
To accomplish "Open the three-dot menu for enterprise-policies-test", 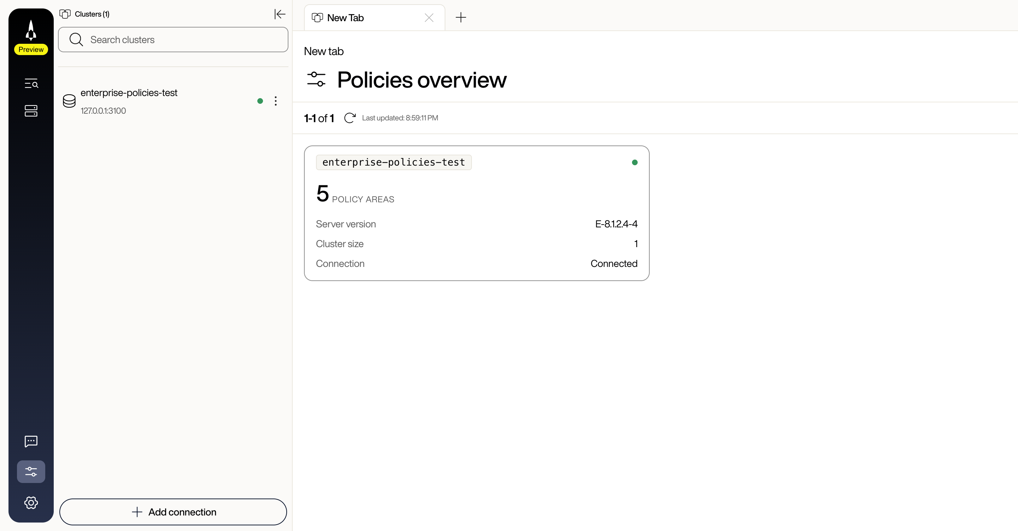I will click(x=275, y=101).
